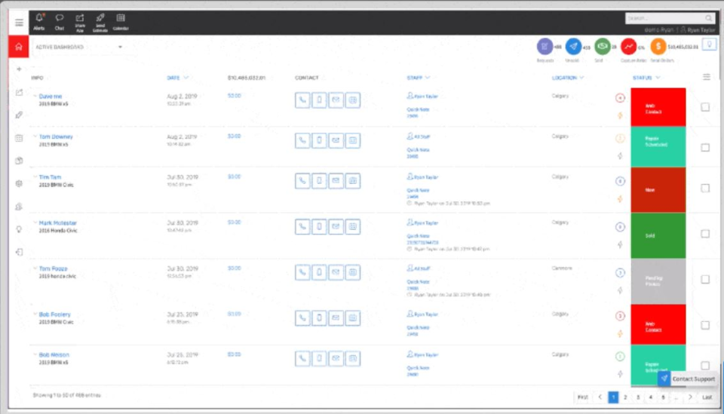The width and height of the screenshot is (724, 414).
Task: Open the hamburger menu
Action: 19,23
